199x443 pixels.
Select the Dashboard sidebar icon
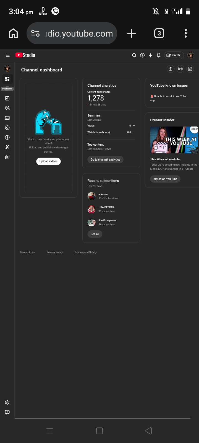pyautogui.click(x=7, y=79)
